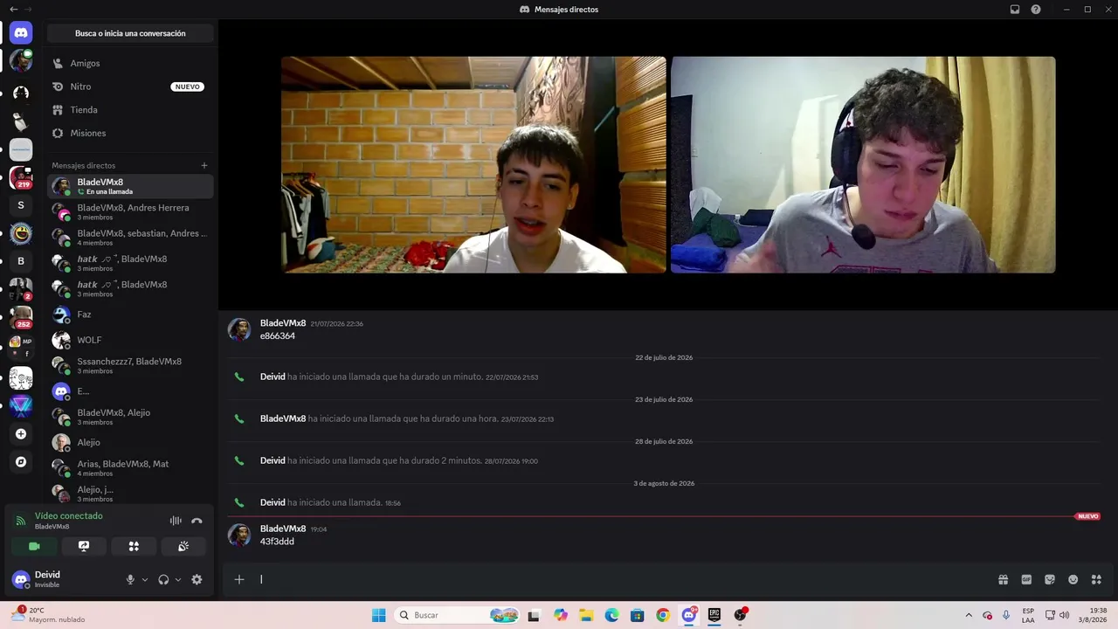Open group chat BladeVMx8, Alejio
Viewport: 1118px width, 629px height.
130,417
